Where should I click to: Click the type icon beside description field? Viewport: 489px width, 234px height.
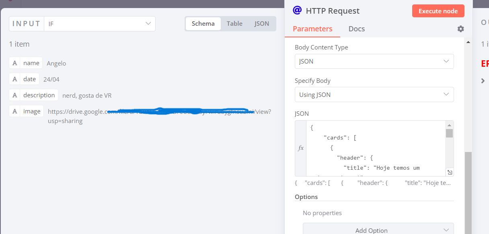click(14, 95)
